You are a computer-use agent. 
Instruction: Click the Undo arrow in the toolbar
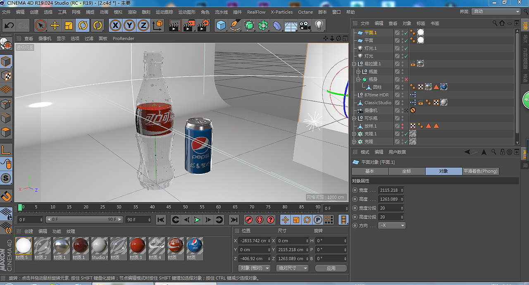point(9,25)
